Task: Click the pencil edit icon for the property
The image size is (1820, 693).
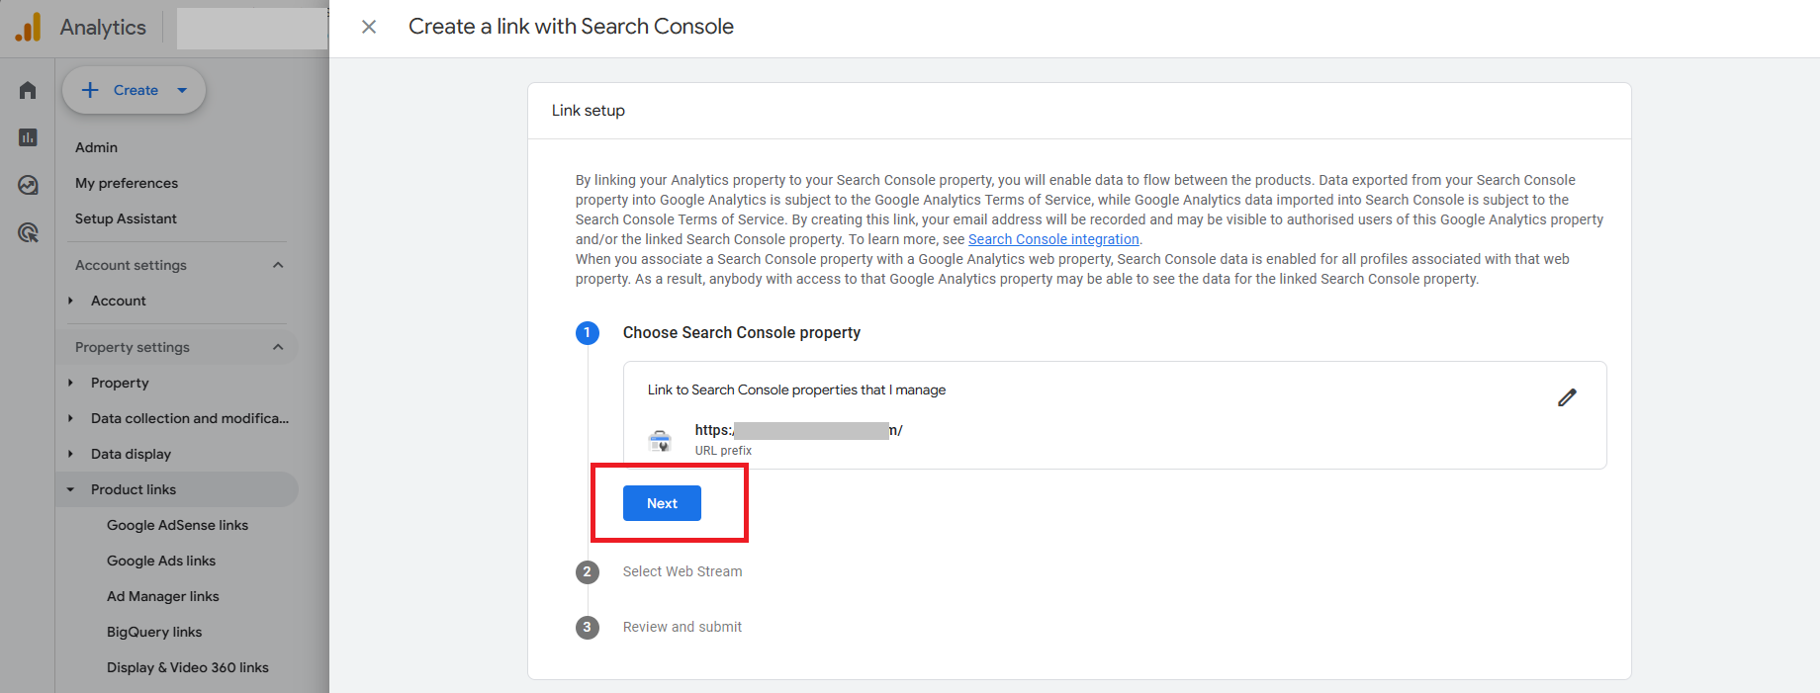Action: pos(1567,397)
